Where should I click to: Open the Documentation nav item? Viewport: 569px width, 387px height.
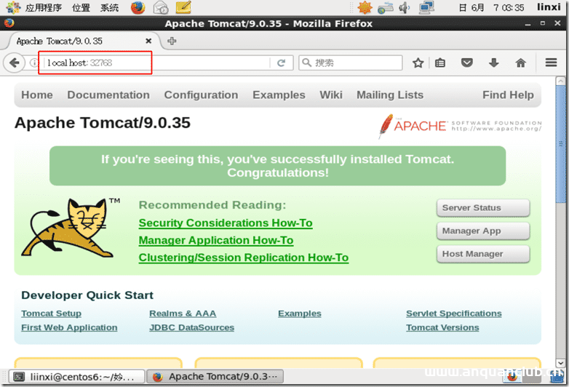tap(108, 95)
